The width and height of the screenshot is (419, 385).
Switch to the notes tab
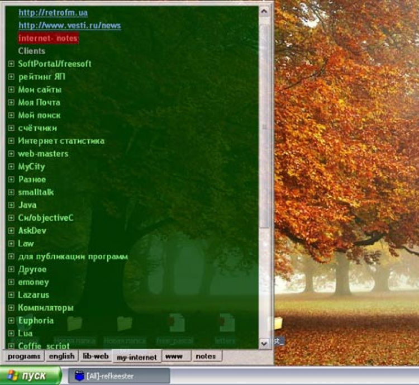pos(207,357)
